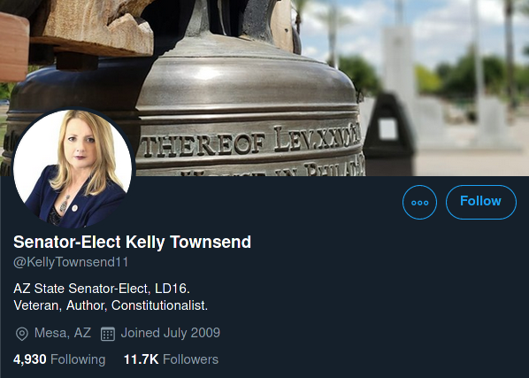Image resolution: width=529 pixels, height=378 pixels.
Task: Click the calendar joined-date icon
Action: click(108, 334)
